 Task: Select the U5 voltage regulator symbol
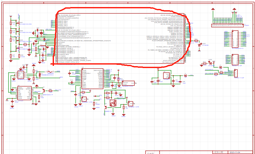click(166, 76)
